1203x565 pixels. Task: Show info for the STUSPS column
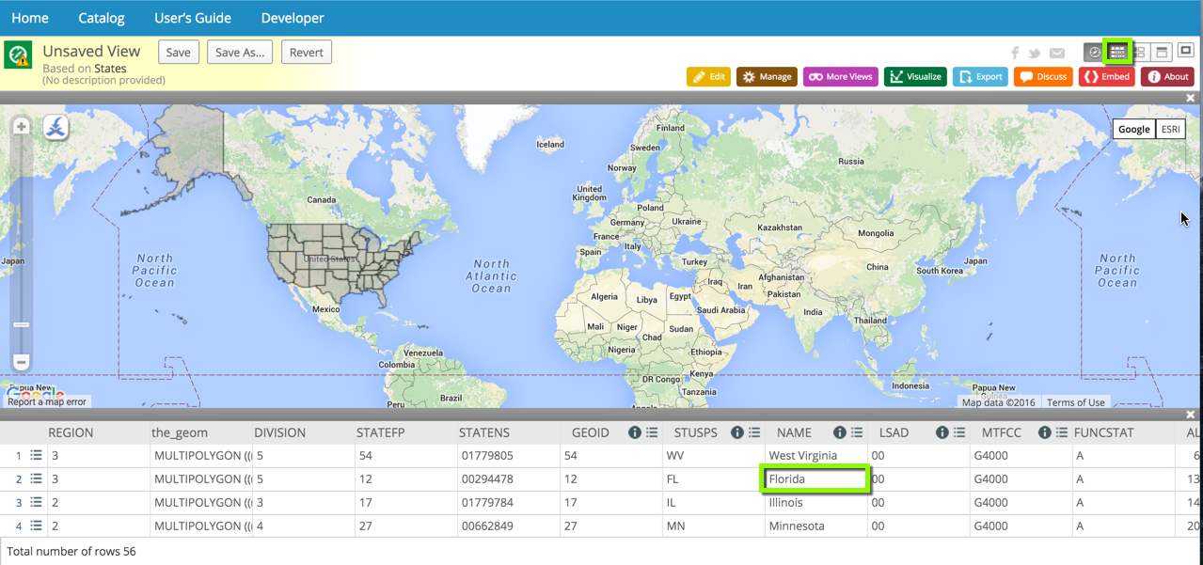(737, 432)
